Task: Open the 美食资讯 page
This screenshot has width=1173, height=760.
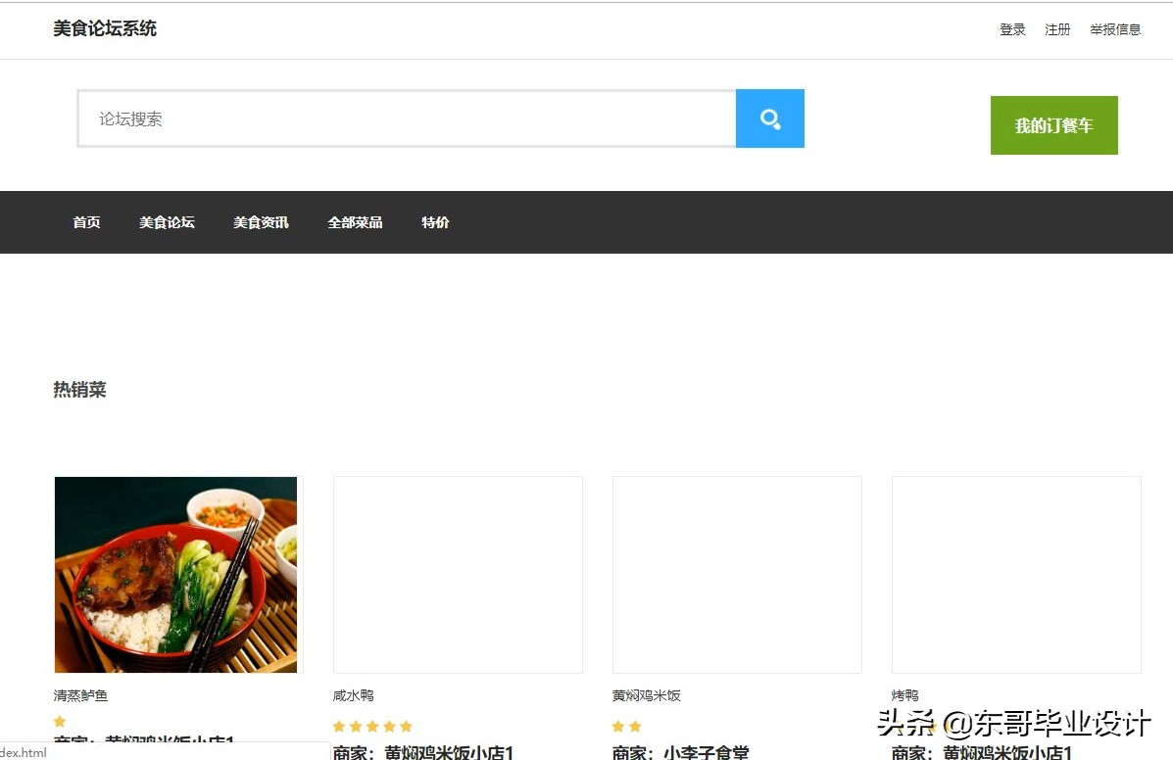Action: [261, 222]
